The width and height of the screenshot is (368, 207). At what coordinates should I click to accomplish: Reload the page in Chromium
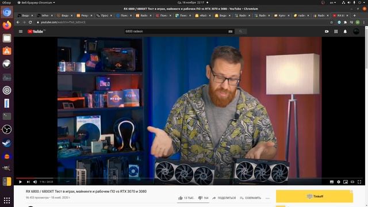[x=30, y=22]
